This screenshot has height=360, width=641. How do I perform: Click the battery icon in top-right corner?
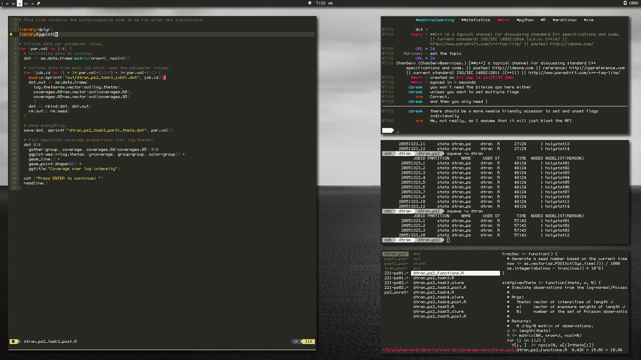[625, 3]
